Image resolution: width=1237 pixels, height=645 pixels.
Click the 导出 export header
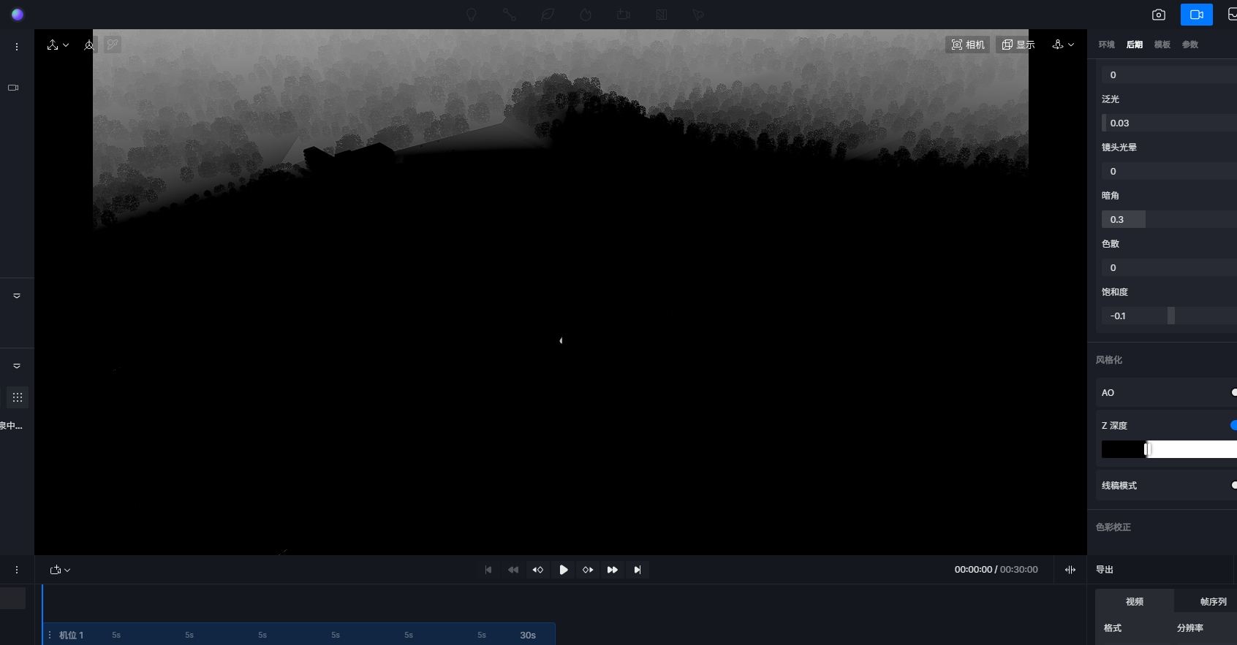[x=1105, y=569]
